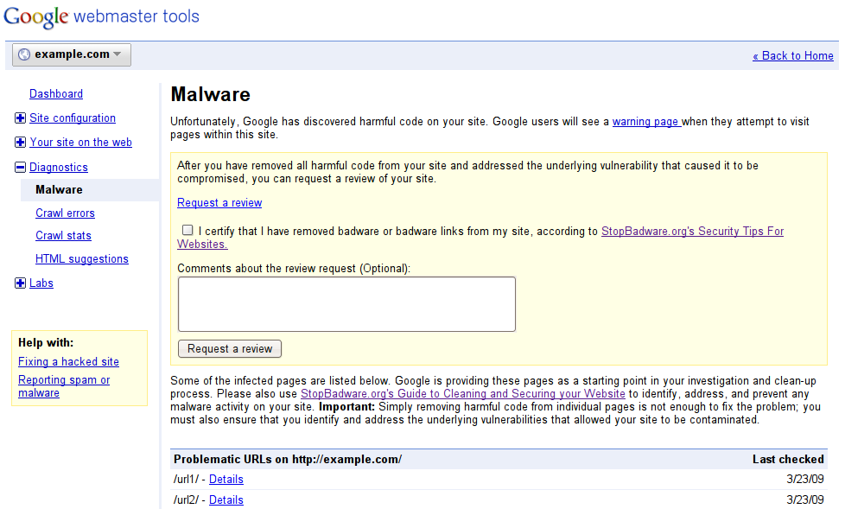The image size is (845, 509).
Task: Tick the badware removal certification checkbox
Action: (187, 231)
